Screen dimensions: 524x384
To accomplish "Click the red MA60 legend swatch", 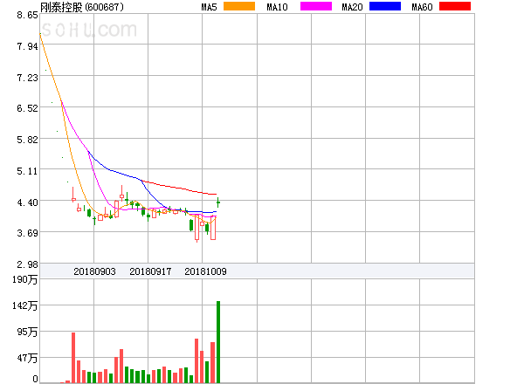I will click(455, 6).
